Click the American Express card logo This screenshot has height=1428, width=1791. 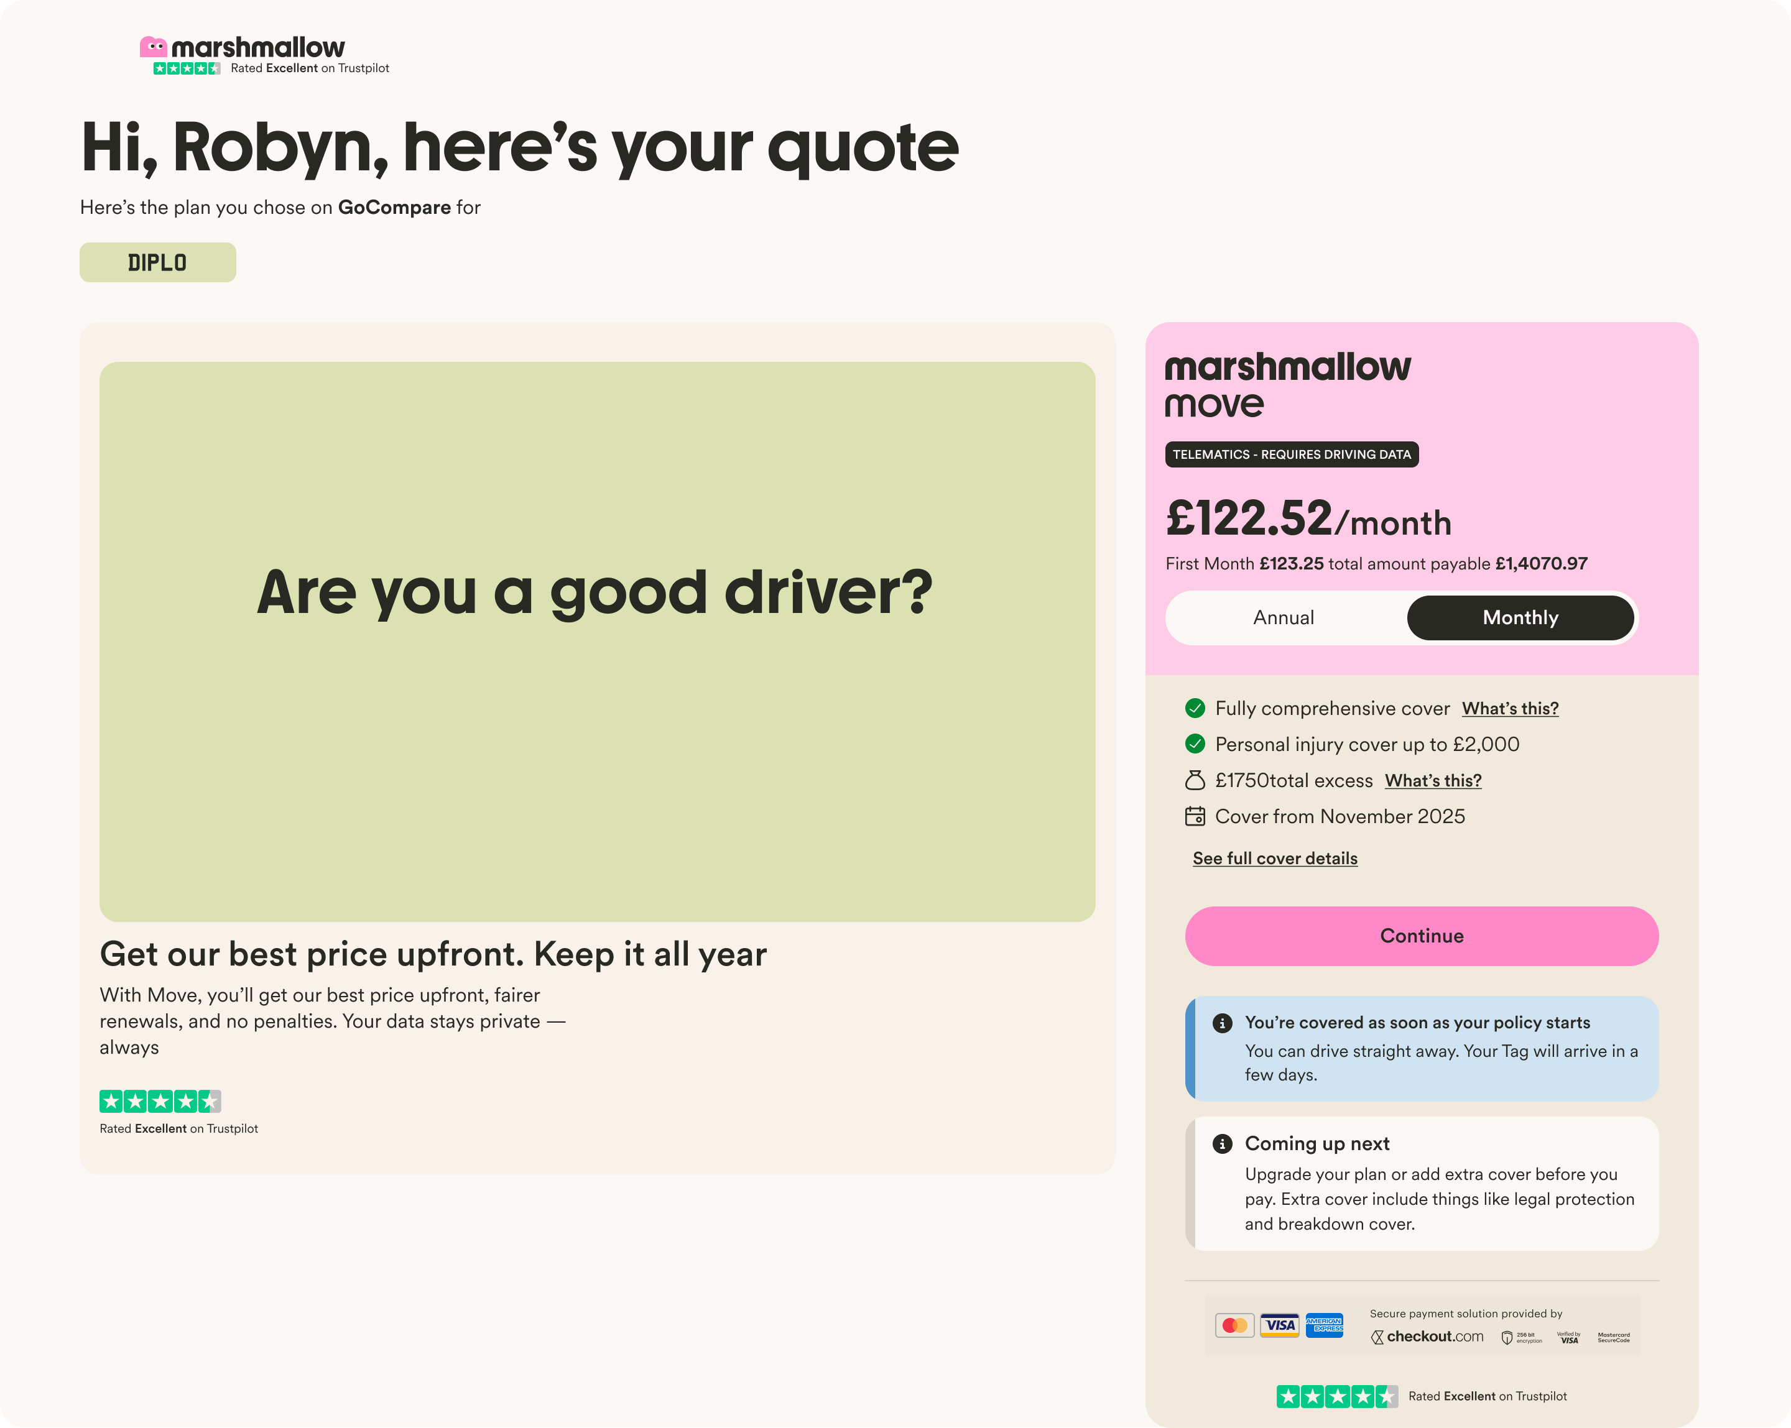(x=1324, y=1325)
